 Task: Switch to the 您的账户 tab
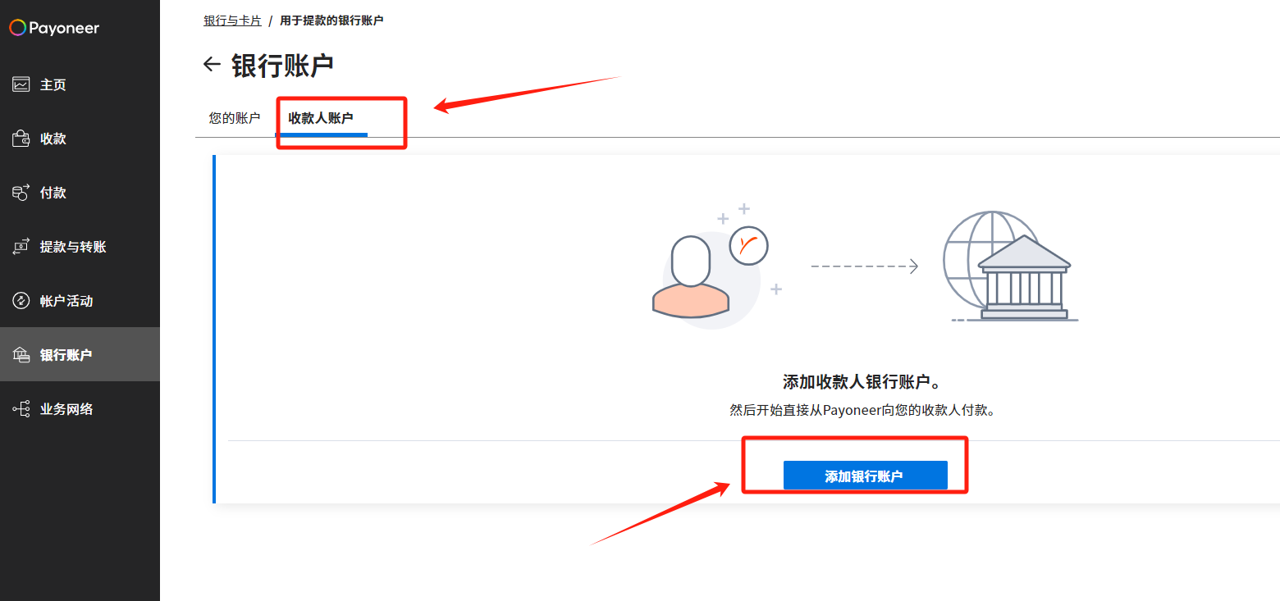coord(235,118)
